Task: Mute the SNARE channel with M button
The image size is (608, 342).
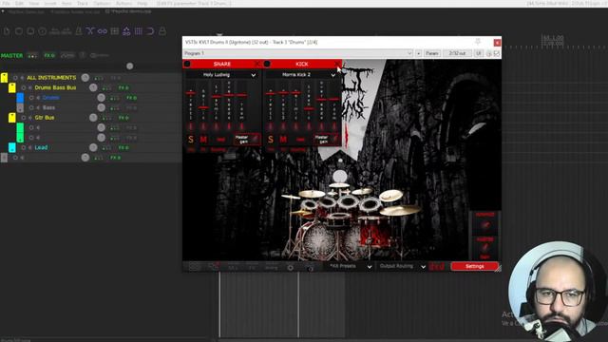Action: click(203, 140)
